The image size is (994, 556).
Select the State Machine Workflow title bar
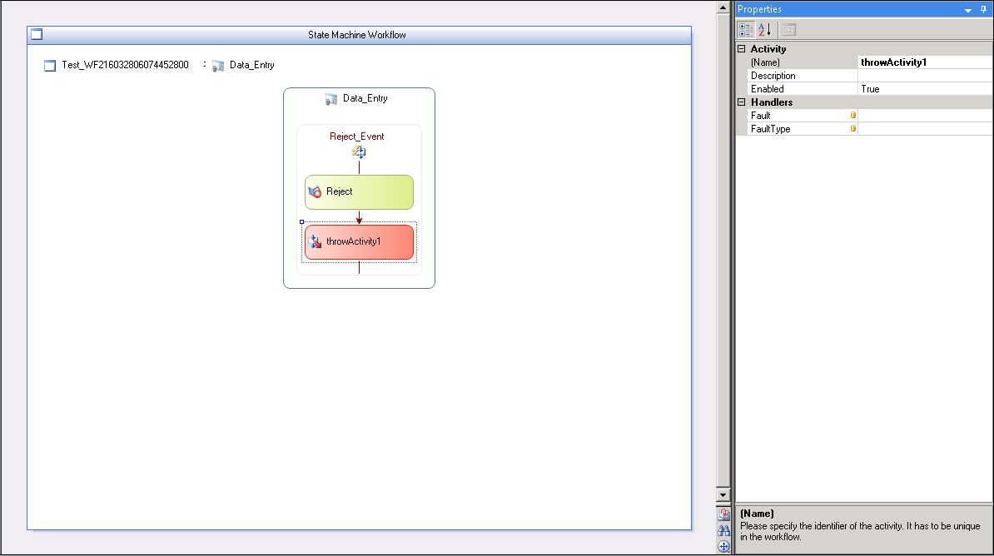359,35
